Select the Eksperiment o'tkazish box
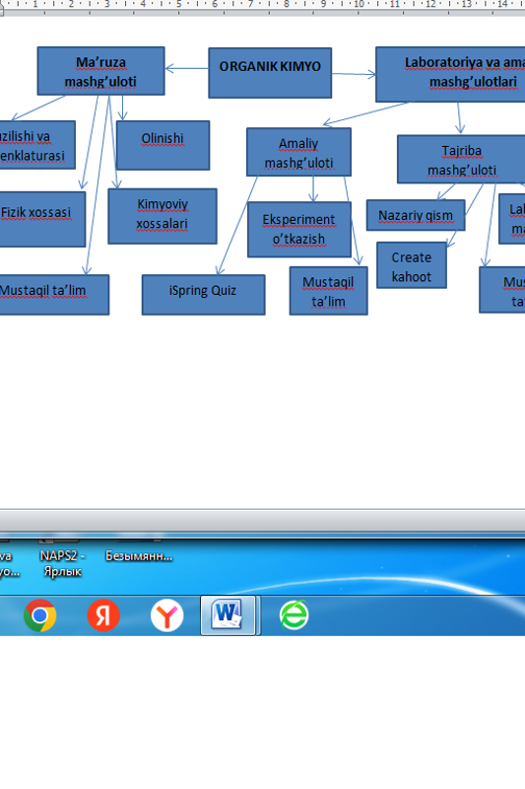The image size is (525, 789). 298,230
